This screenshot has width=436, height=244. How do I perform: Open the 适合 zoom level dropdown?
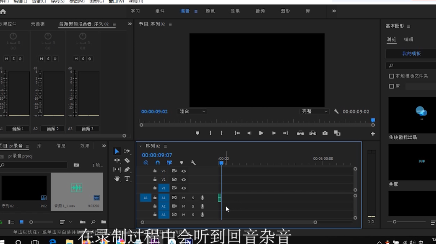[x=192, y=112]
